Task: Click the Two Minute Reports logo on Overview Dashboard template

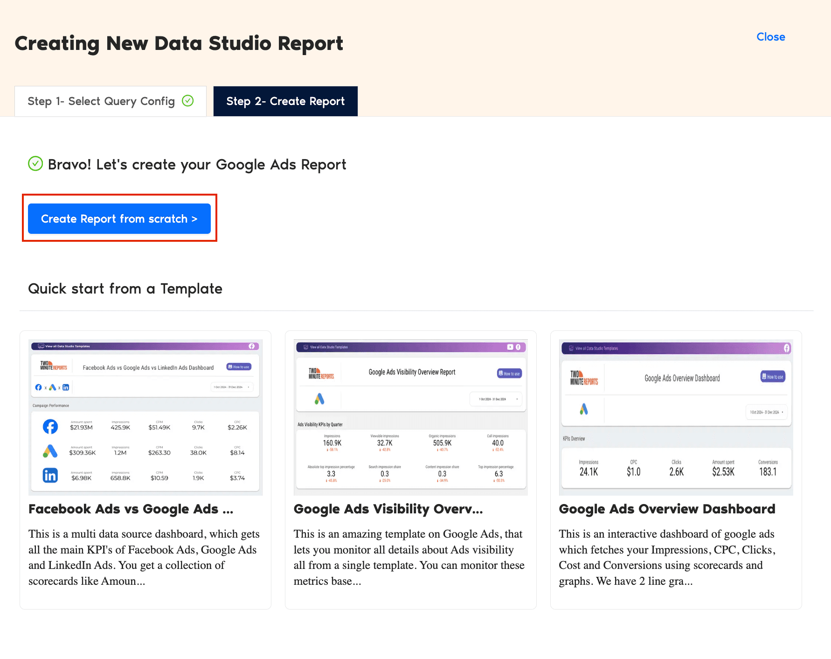Action: [x=584, y=377]
